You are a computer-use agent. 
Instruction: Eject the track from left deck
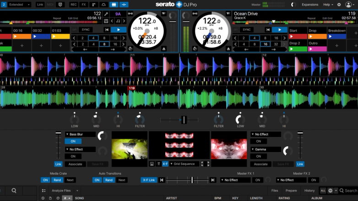pos(164,49)
